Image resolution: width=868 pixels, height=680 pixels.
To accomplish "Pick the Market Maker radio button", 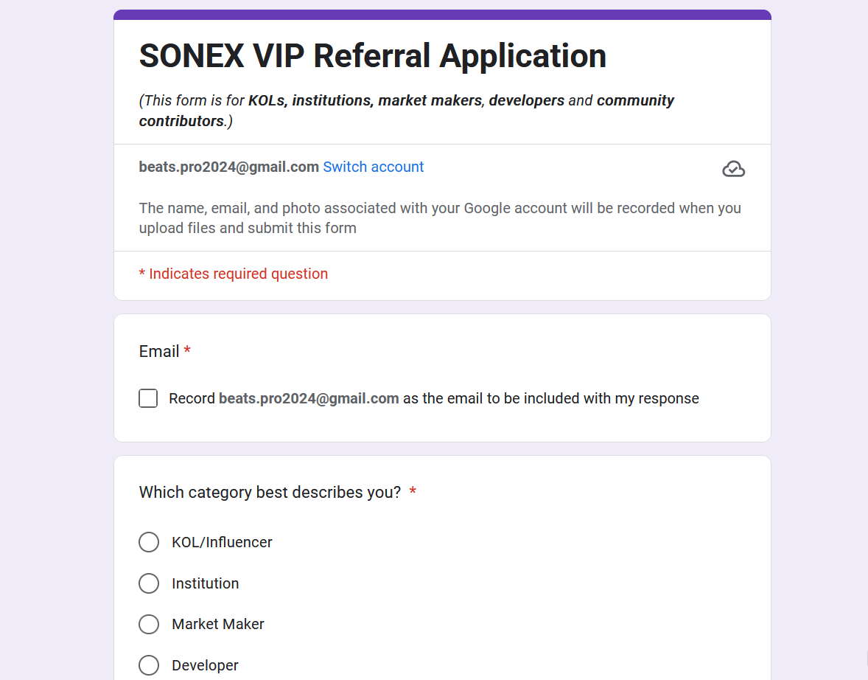I will pyautogui.click(x=149, y=624).
